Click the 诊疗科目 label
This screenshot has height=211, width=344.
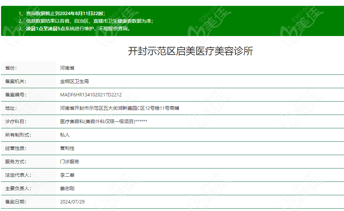click(x=16, y=121)
